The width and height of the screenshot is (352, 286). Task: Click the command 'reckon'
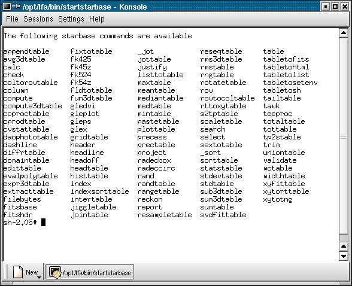[x=150, y=199]
